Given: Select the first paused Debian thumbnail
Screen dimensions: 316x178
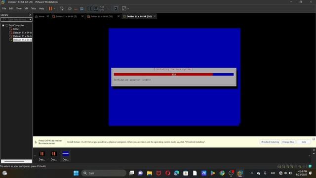Looking at the screenshot, I should tap(42, 156).
